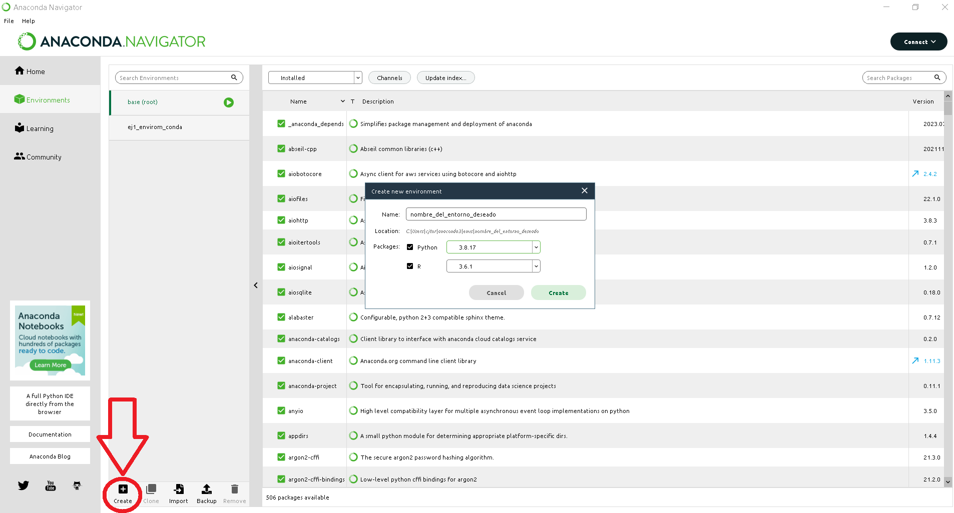Viewport: 954px width, 513px height.
Task: Click the Search Packages magnifier icon
Action: click(937, 77)
